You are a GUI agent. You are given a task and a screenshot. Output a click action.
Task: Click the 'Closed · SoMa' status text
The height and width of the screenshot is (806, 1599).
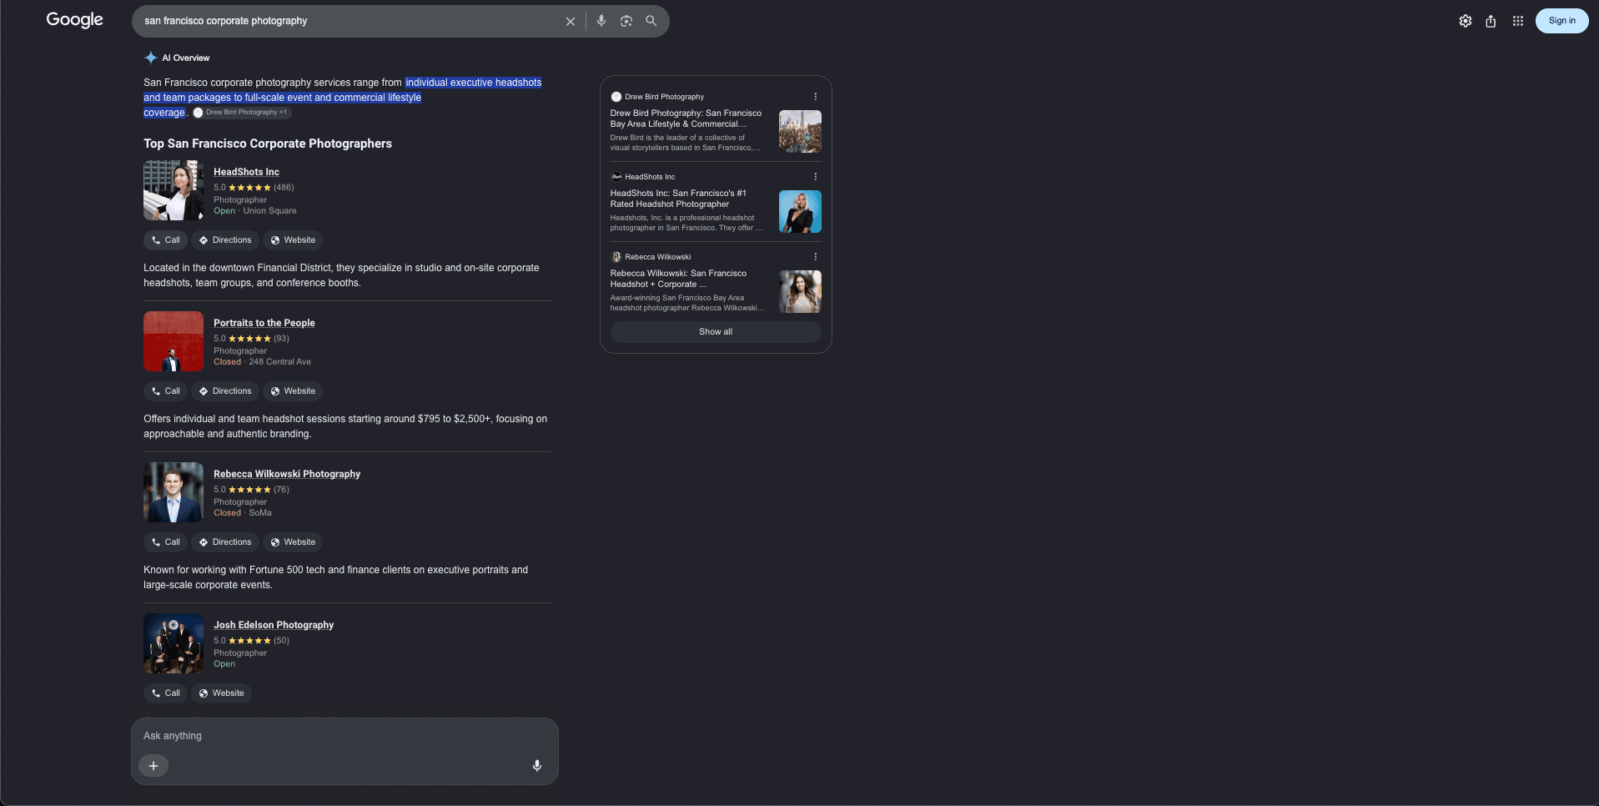point(243,513)
